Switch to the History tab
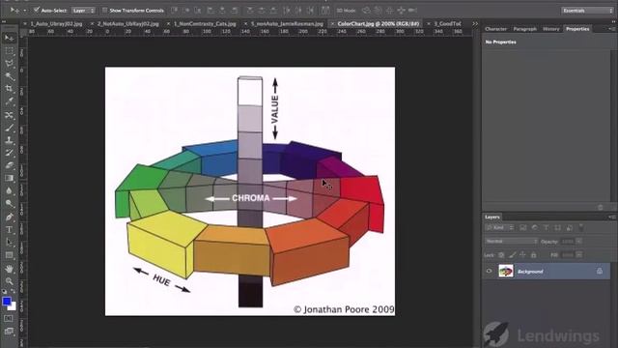 pos(550,29)
